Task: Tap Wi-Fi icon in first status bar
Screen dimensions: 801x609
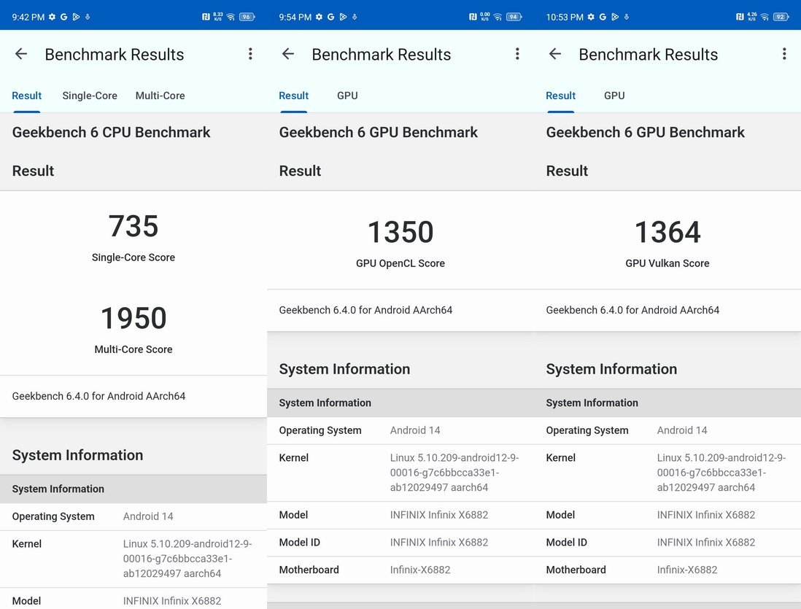Action: [x=231, y=17]
